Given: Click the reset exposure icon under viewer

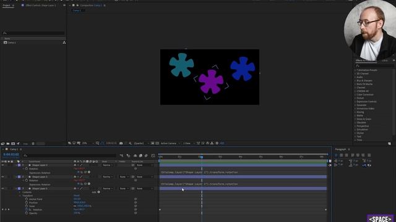Looking at the screenshot, I should 217,143.
